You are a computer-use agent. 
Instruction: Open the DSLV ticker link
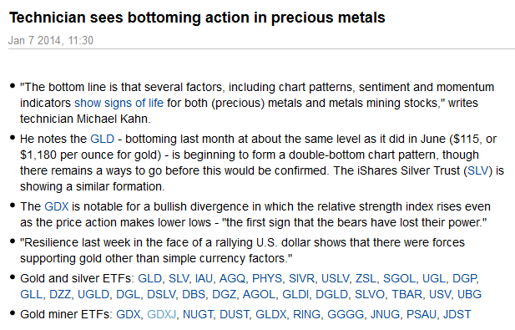tap(161, 295)
